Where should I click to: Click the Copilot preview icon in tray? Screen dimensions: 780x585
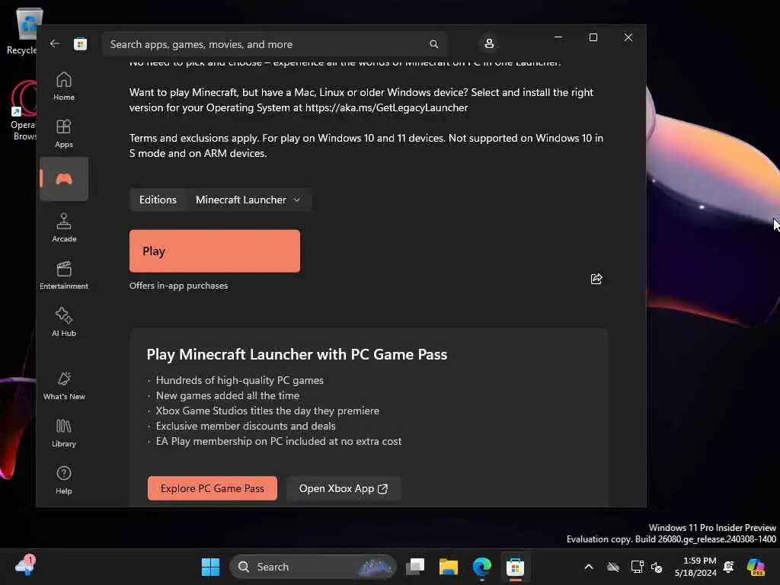756,567
